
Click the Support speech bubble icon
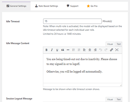68,6
